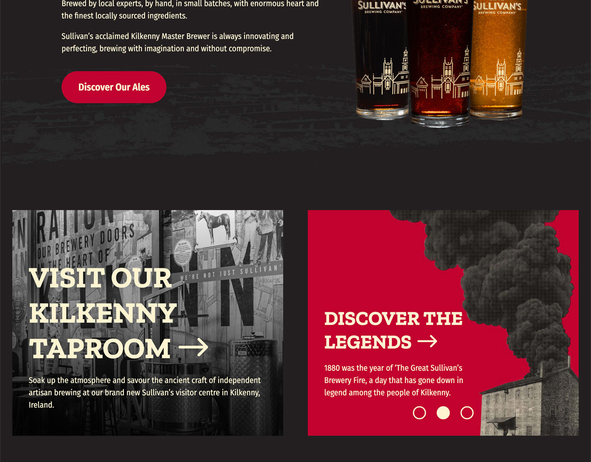Click the '1880 was the year' legend text
591x462 pixels.
(x=394, y=380)
